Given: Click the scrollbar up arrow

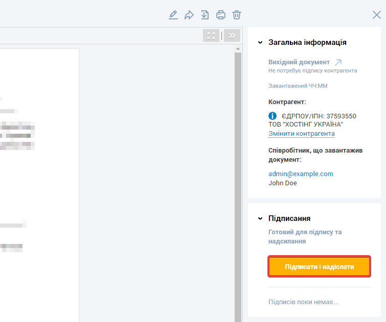Looking at the screenshot, I should [238, 49].
